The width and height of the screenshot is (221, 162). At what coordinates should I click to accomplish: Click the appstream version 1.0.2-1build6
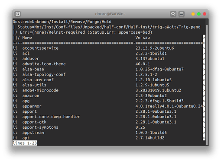point(151,133)
